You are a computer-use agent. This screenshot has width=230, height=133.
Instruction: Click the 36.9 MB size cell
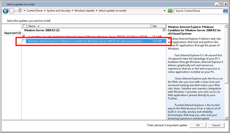tap(157, 41)
